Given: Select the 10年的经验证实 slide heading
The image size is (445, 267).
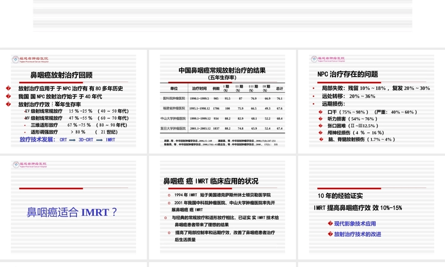Looking at the screenshot, I should click(x=340, y=196).
